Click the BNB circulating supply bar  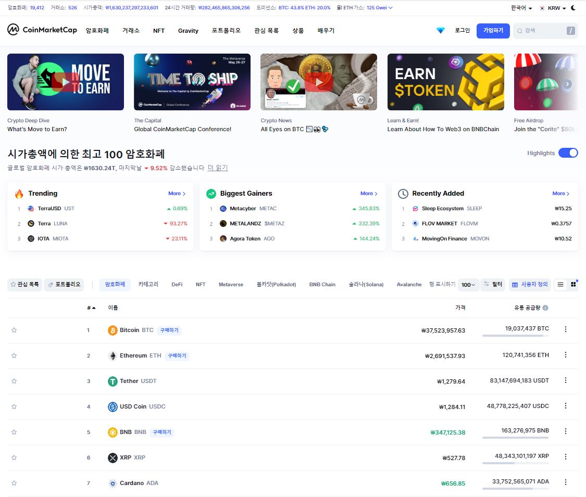coord(515,438)
